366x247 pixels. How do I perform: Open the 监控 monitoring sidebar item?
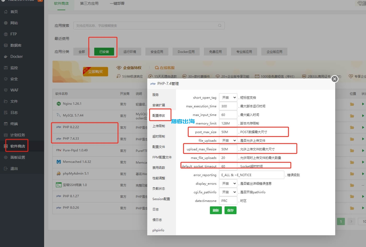coord(14,68)
